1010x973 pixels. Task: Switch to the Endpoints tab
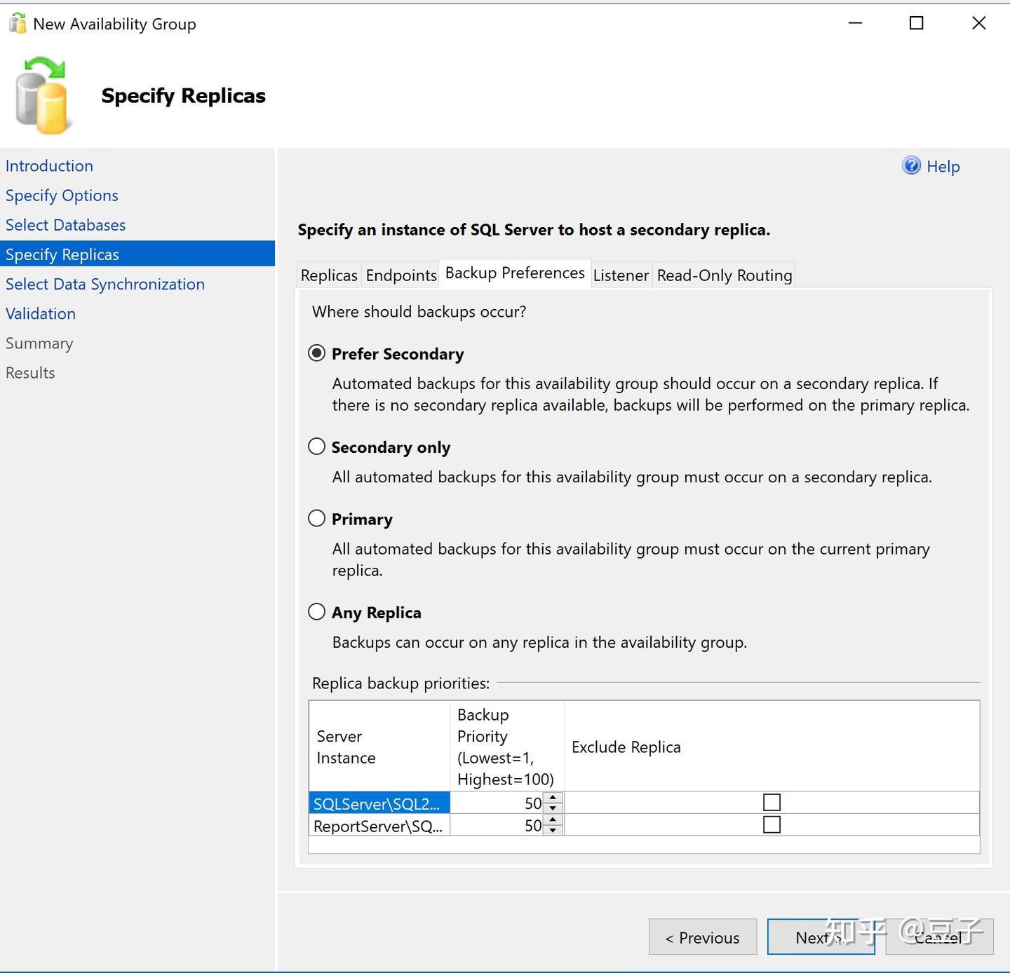pyautogui.click(x=401, y=275)
